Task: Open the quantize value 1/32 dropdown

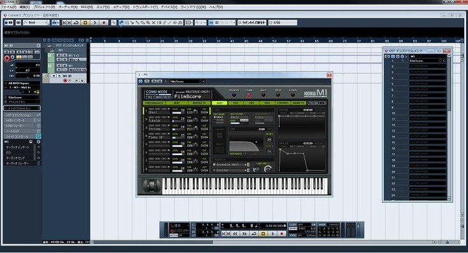Action: (282, 23)
